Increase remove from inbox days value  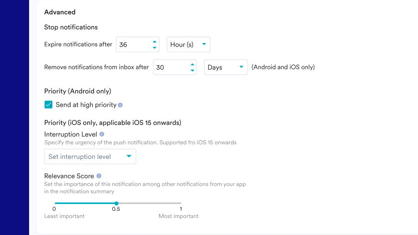coord(192,64)
